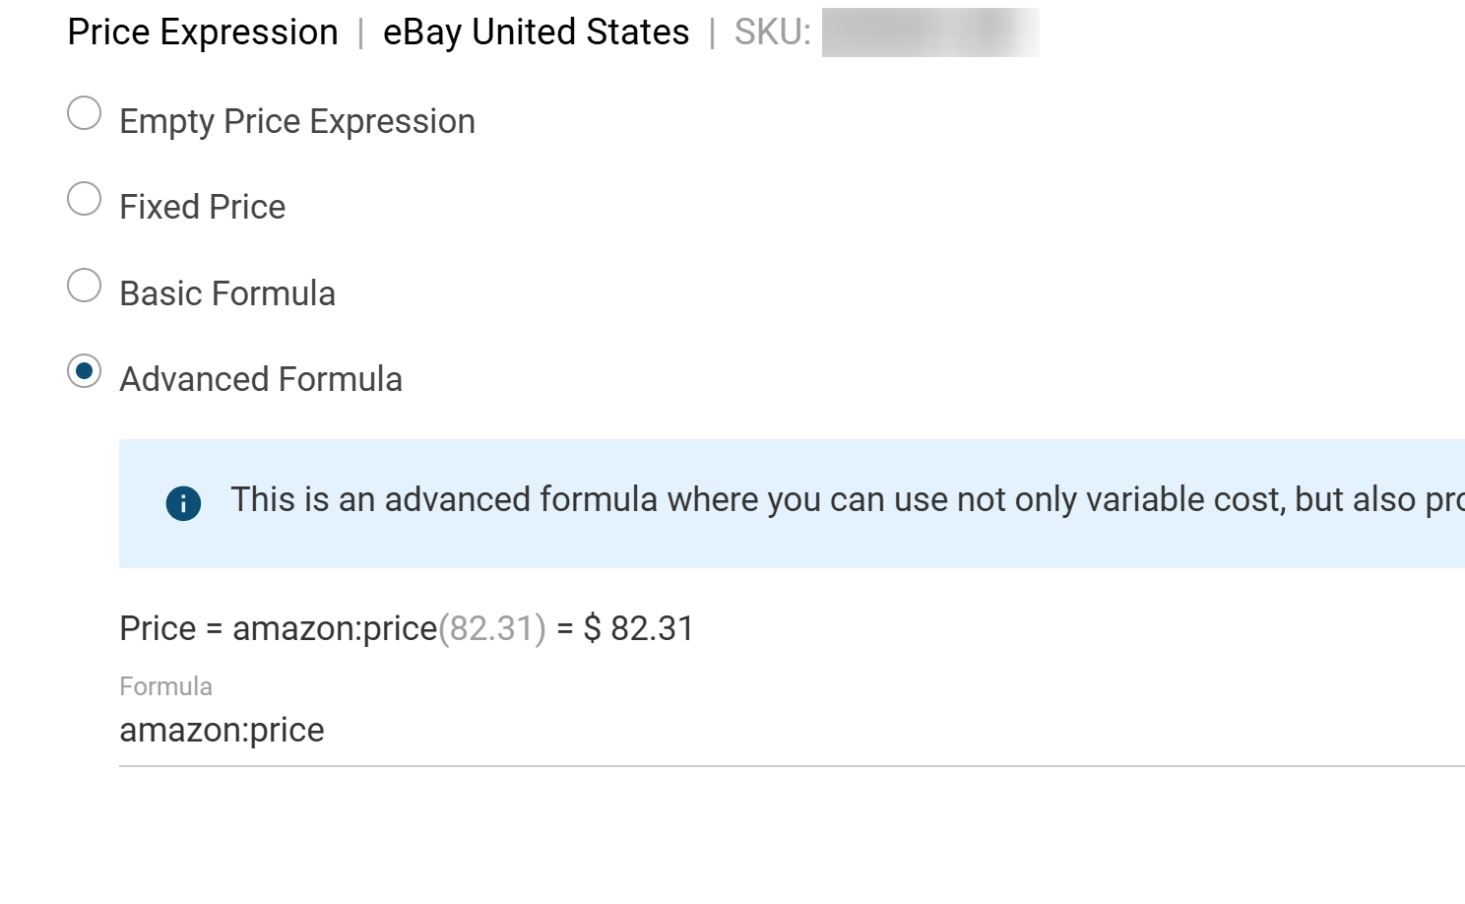Click the Fixed Price label text
This screenshot has width=1465, height=904.
click(x=202, y=207)
